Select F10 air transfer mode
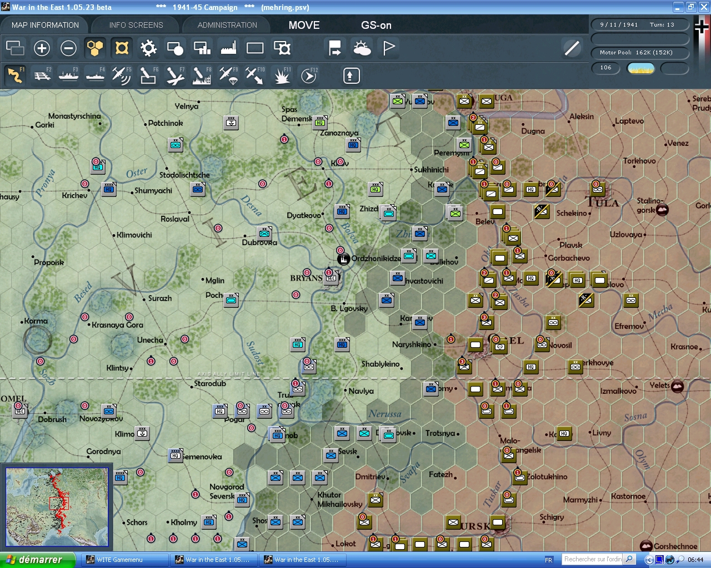711x568 pixels. [254, 75]
